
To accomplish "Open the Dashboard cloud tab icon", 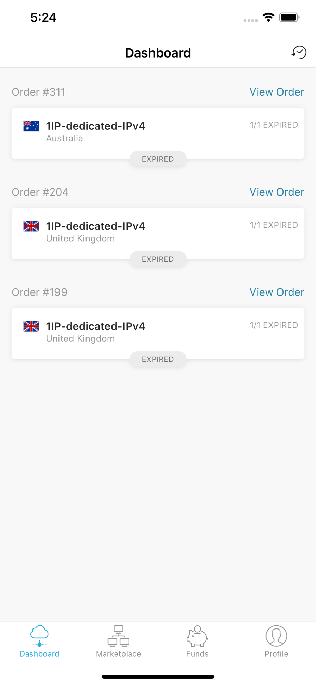I will click(x=39, y=636).
